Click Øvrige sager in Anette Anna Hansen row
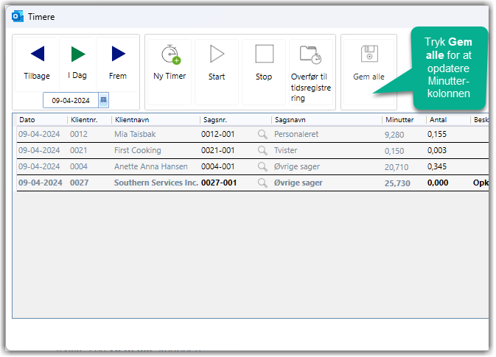This screenshot has height=357, width=496. [297, 166]
